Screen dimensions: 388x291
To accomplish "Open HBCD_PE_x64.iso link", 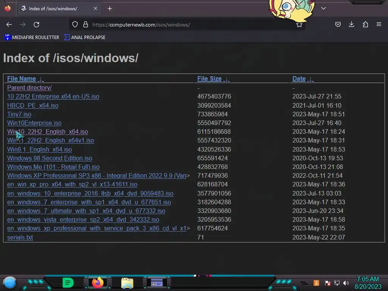I will click(x=33, y=105).
